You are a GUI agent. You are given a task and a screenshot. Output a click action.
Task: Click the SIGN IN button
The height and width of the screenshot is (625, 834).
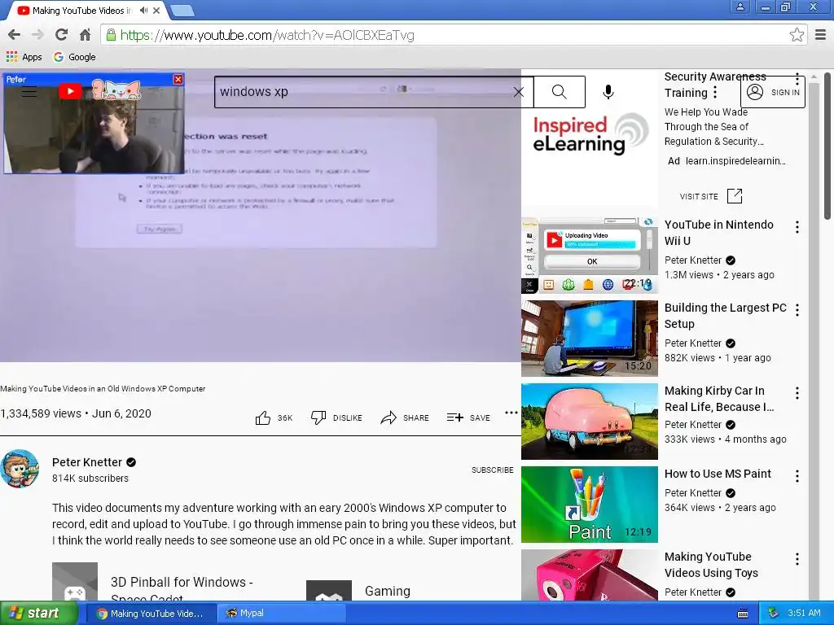773,92
